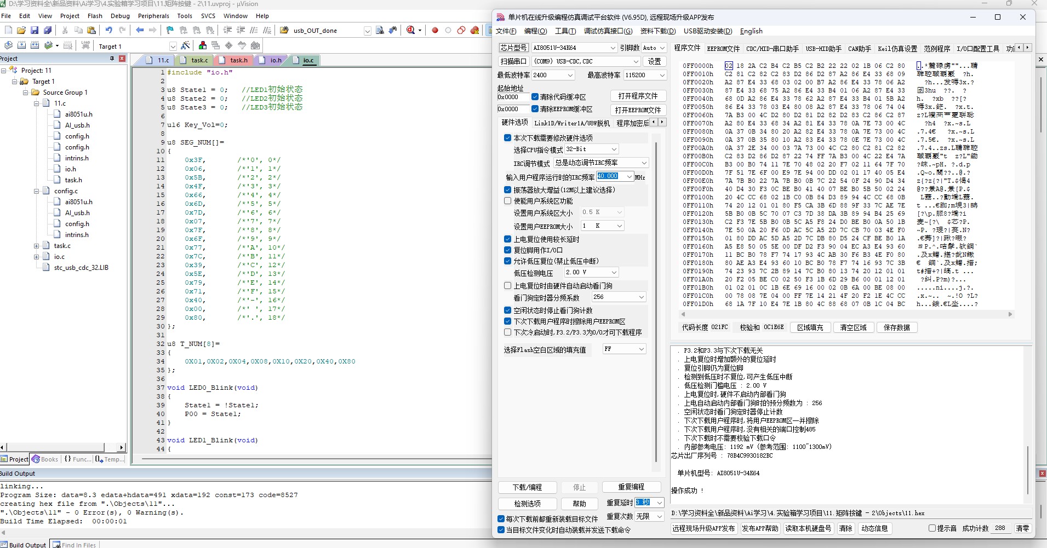Click the Batch Build icon

coord(48,45)
